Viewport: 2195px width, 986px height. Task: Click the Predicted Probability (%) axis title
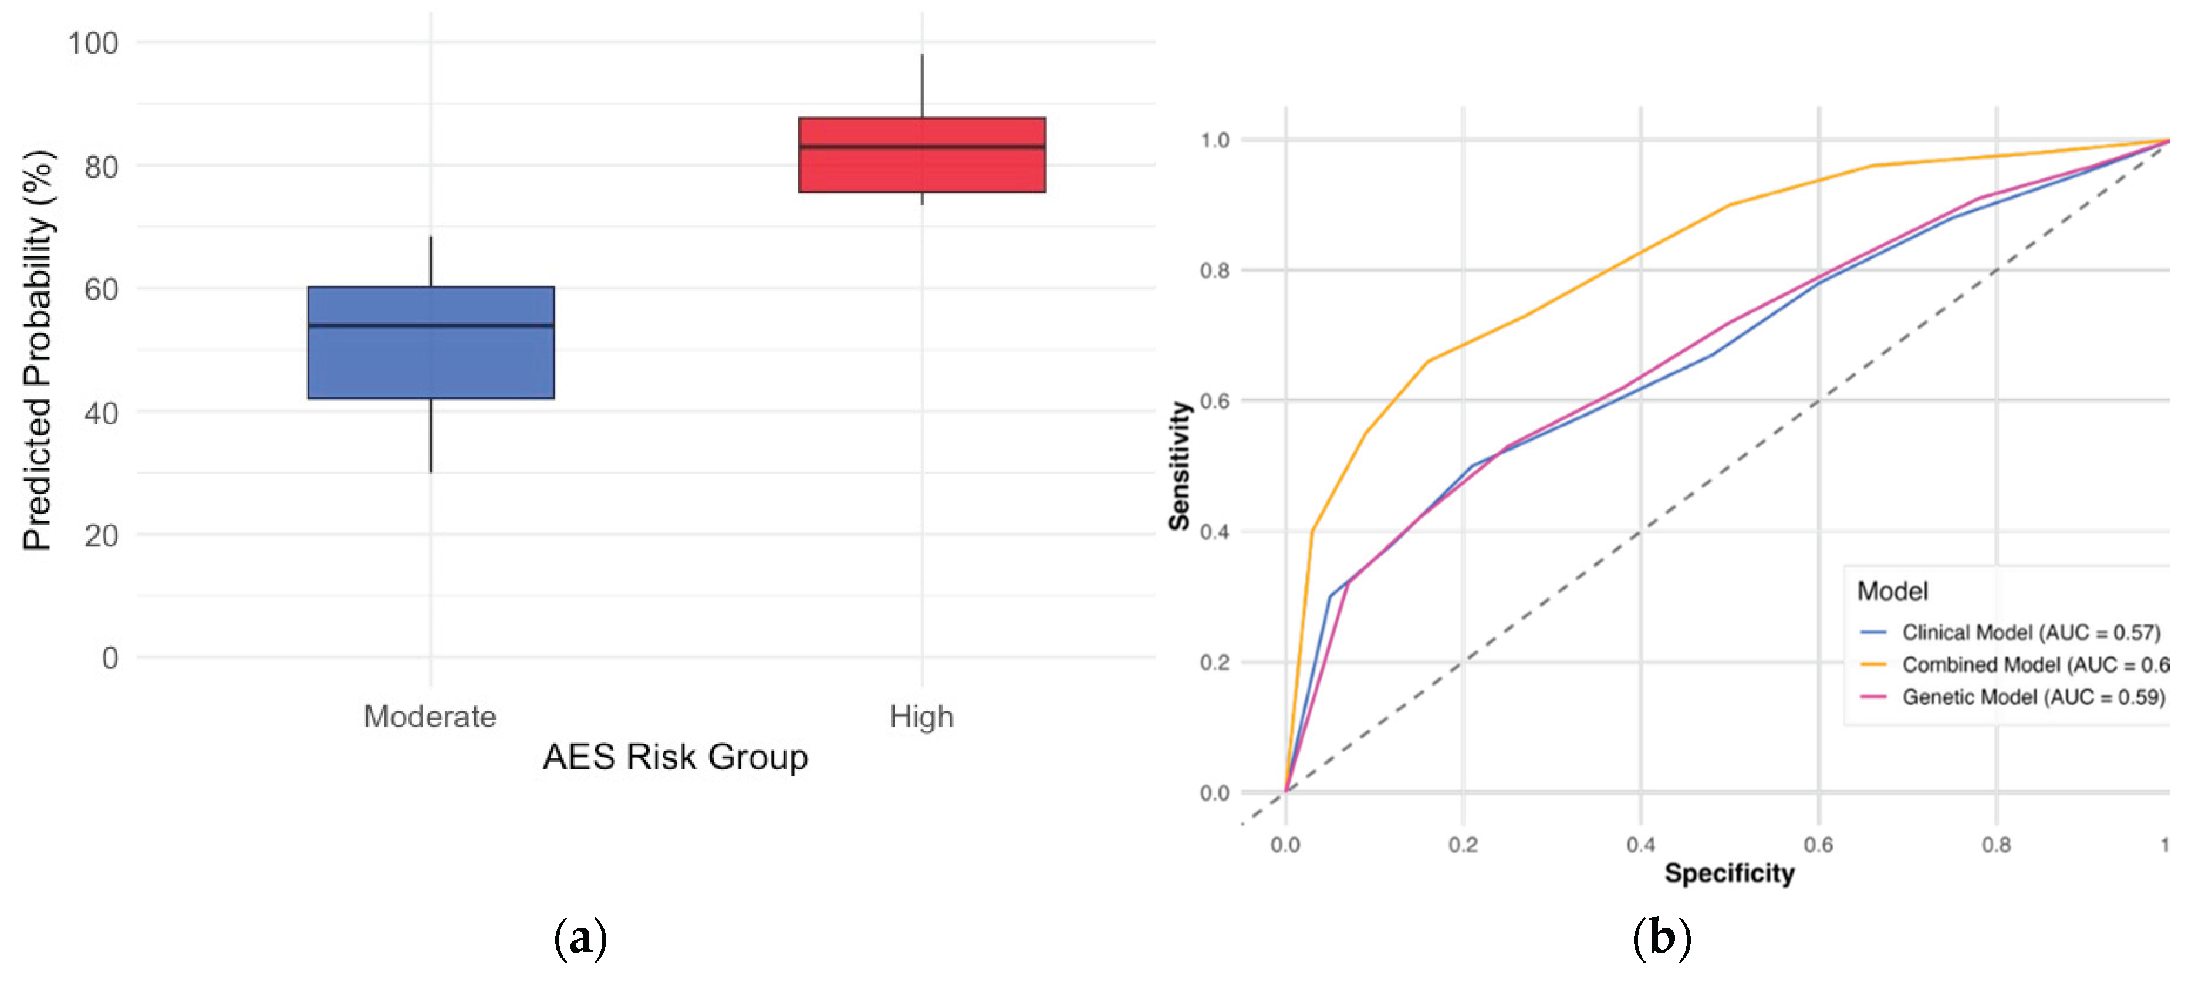point(38,349)
